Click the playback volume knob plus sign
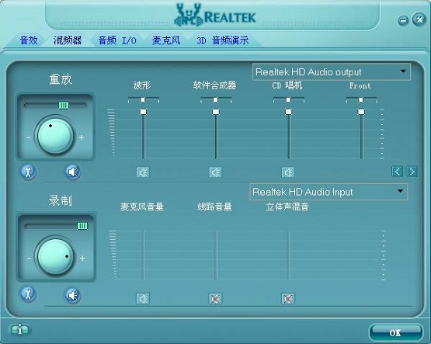 pos(82,137)
